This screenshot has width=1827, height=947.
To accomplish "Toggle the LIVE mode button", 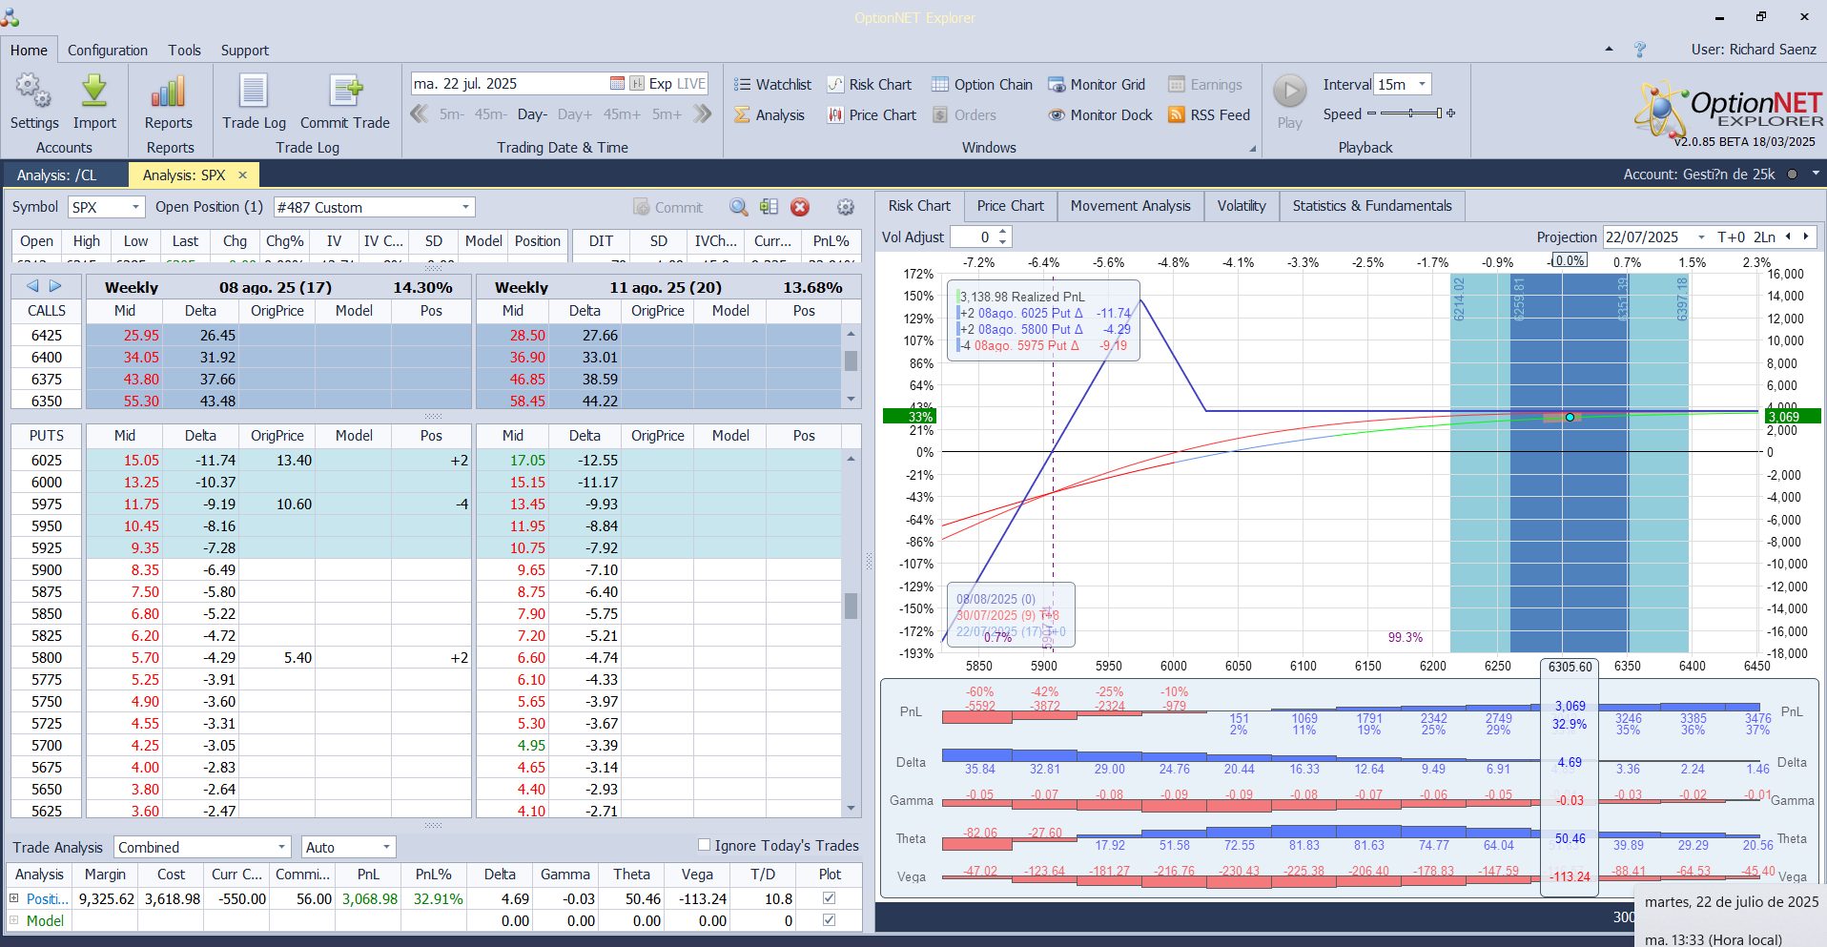I will coord(691,84).
